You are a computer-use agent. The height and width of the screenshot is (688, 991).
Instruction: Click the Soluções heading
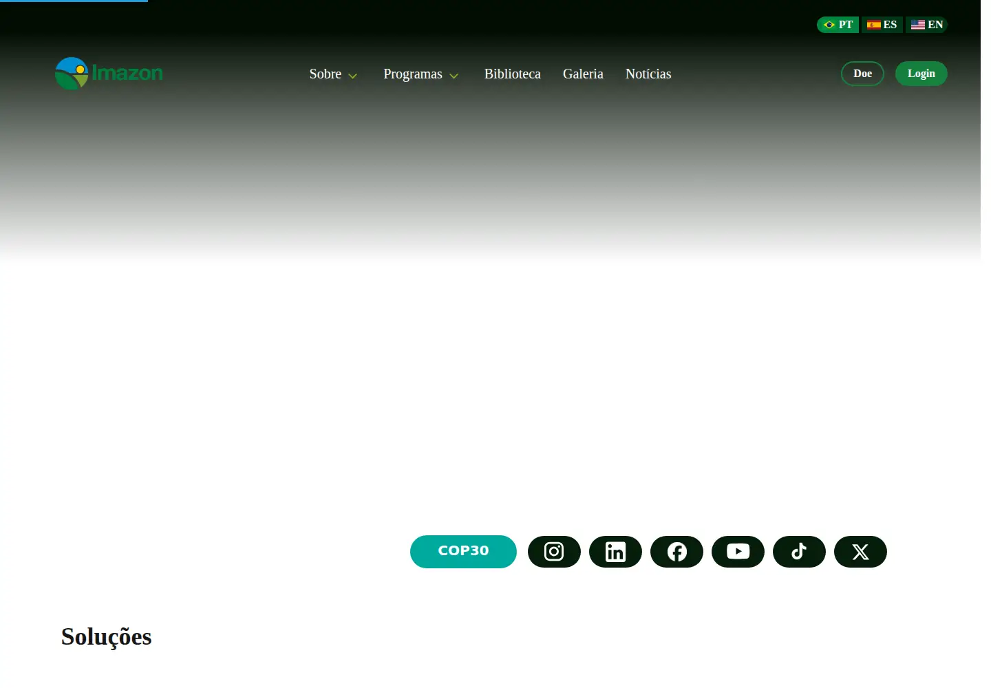click(107, 637)
